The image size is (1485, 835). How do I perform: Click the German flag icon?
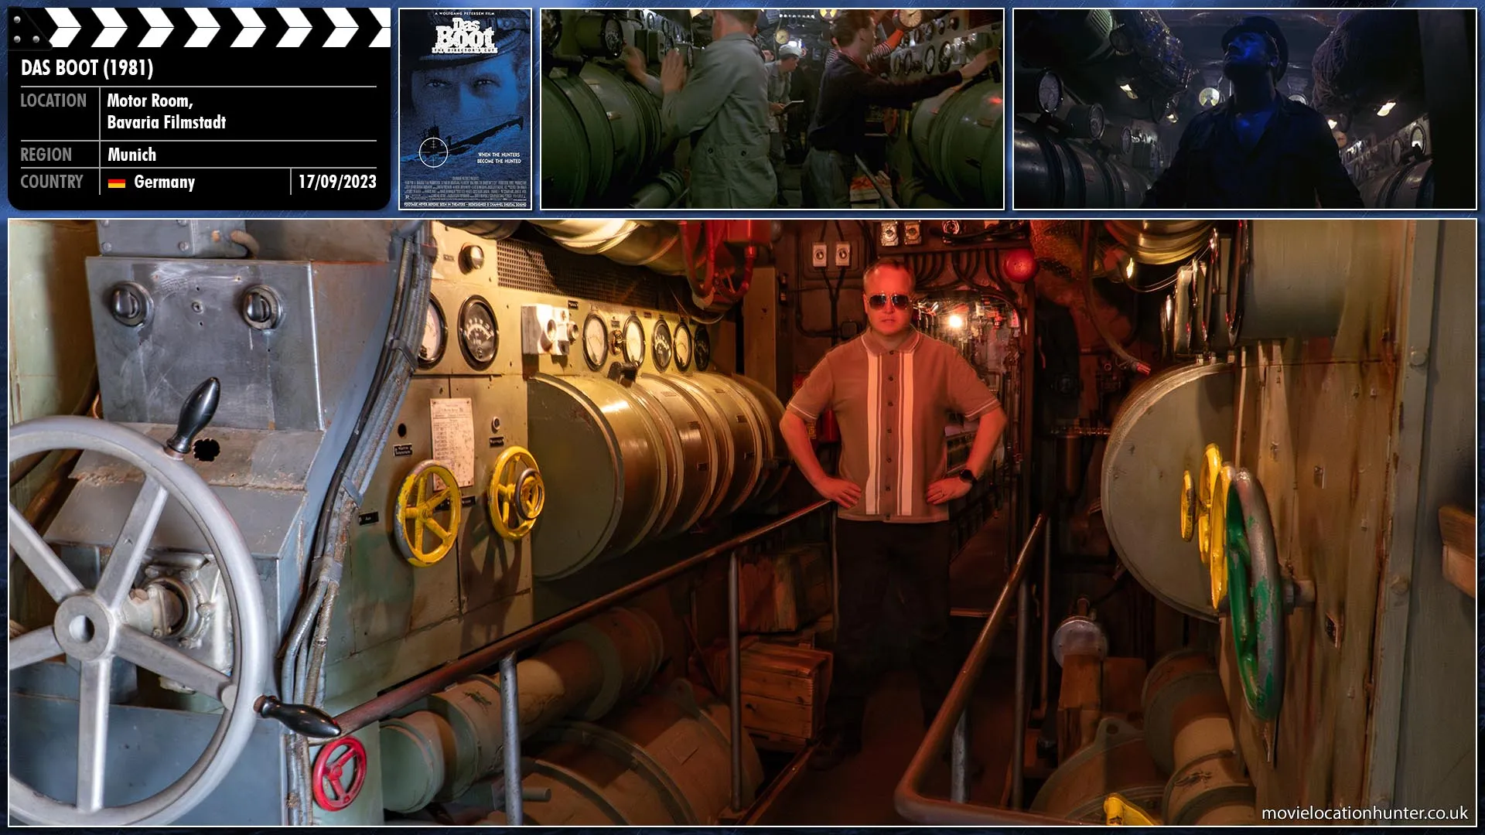coord(117,182)
